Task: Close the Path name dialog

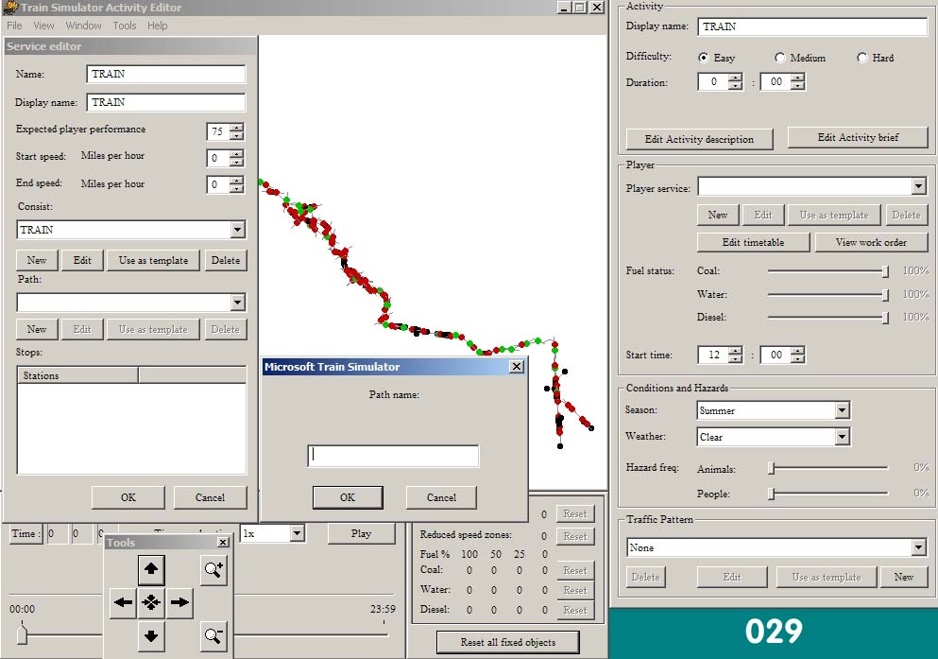Action: pos(517,366)
